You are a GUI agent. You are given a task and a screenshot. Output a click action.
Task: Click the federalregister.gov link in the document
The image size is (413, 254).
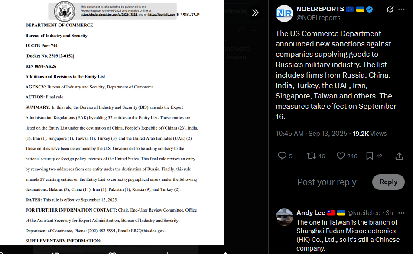(109, 14)
